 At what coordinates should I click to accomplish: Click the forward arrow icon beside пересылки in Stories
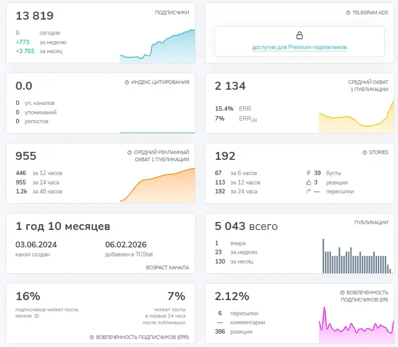tap(308, 191)
